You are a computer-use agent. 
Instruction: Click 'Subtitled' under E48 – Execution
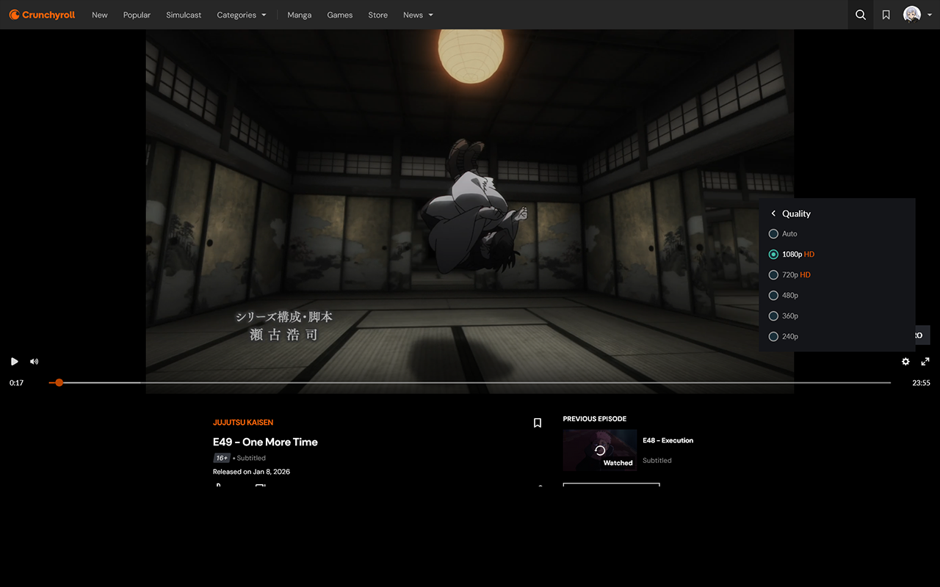(x=657, y=461)
